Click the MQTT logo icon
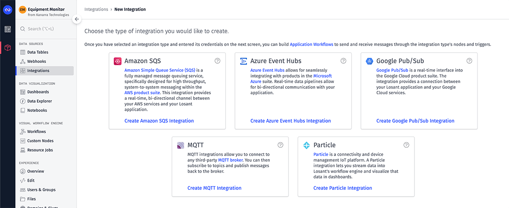509x208 pixels. pos(181,145)
